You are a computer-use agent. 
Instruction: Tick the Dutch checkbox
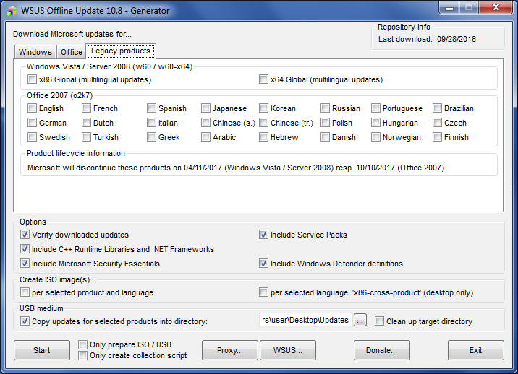(86, 123)
